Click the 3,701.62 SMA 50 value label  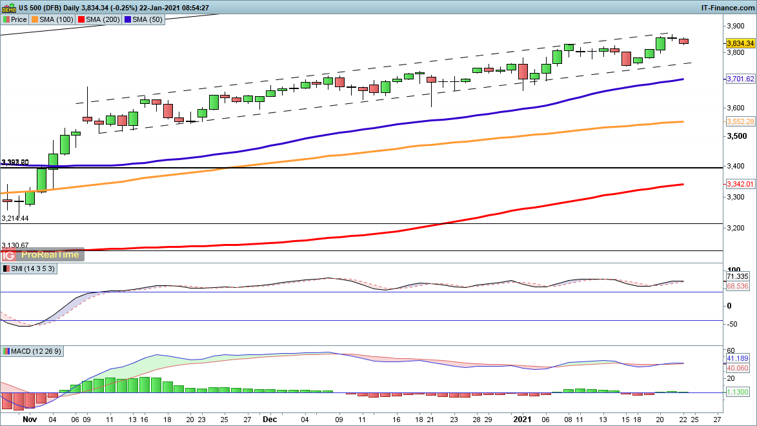pos(740,79)
